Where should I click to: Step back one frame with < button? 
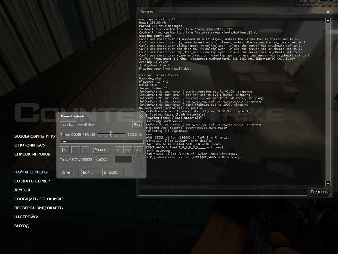coord(85,150)
